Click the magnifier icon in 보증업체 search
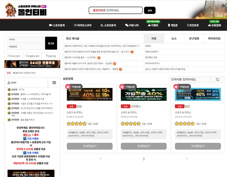The width and height of the screenshot is (227, 177). pyautogui.click(x=218, y=79)
